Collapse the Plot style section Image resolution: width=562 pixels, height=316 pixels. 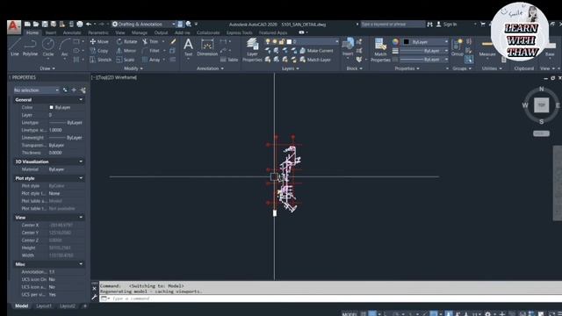tap(81, 178)
